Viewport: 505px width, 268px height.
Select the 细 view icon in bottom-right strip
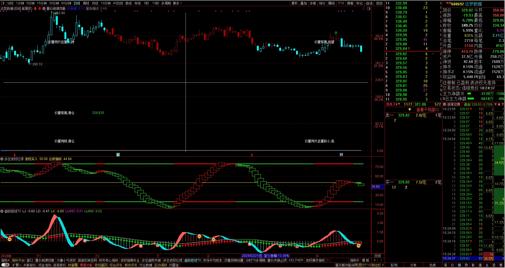[x=459, y=265]
